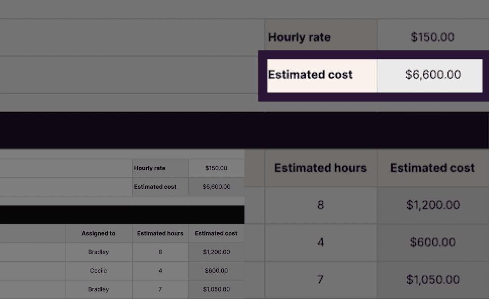The height and width of the screenshot is (299, 489).
Task: Click the large $1,050.00 cost cell
Action: coord(432,279)
